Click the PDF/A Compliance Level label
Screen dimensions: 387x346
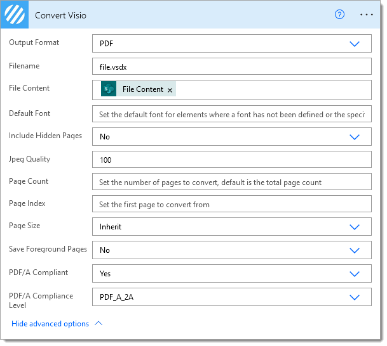point(41,300)
